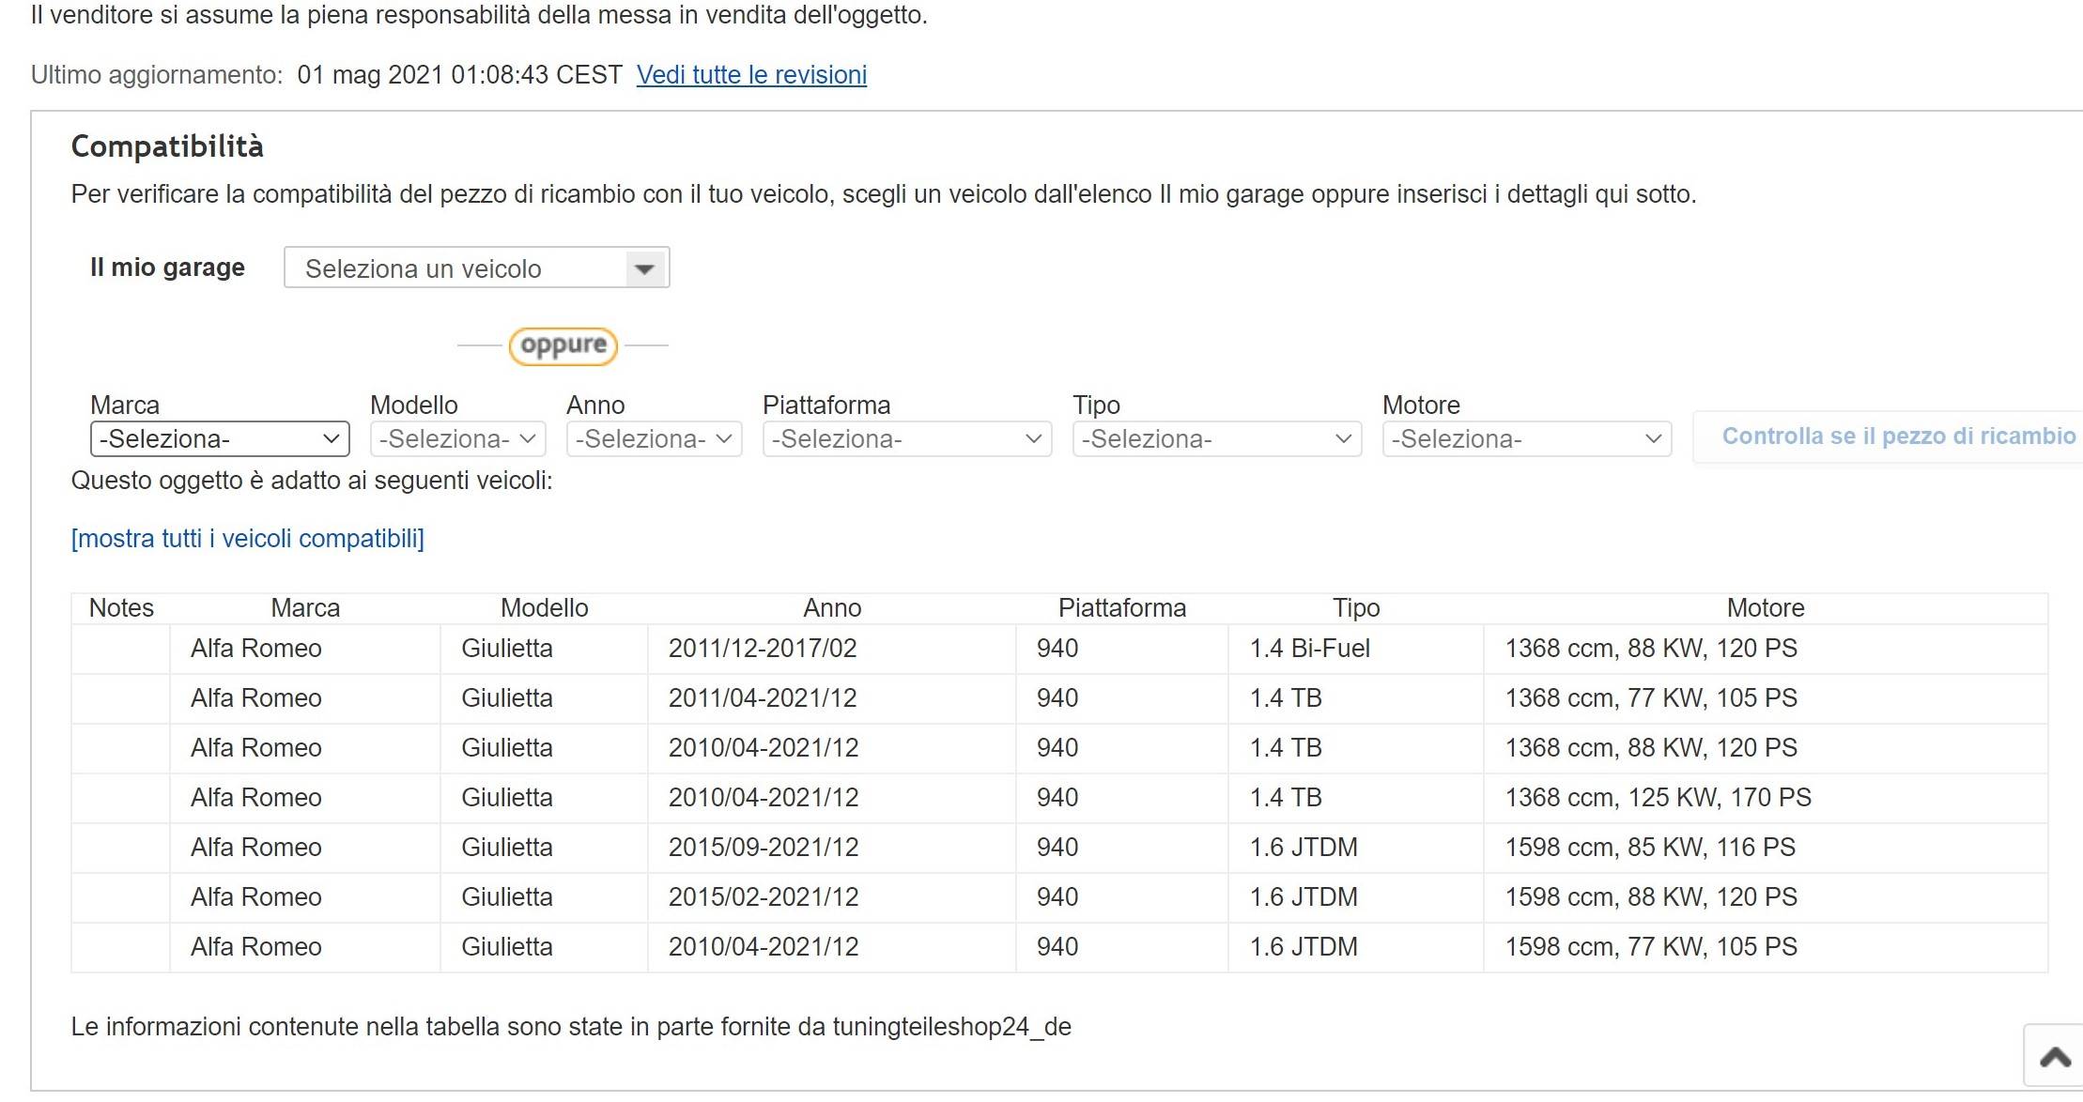Open the Marca dropdown selector
The height and width of the screenshot is (1102, 2083).
click(220, 438)
